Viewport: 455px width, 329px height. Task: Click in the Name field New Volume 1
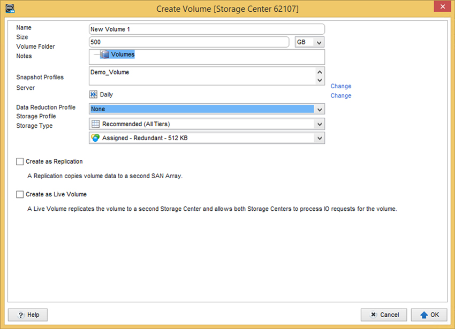click(207, 29)
